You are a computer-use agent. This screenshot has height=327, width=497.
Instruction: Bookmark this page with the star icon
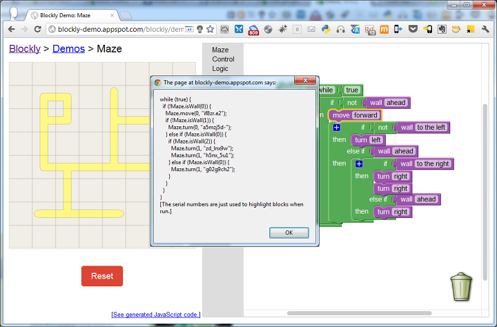210,30
